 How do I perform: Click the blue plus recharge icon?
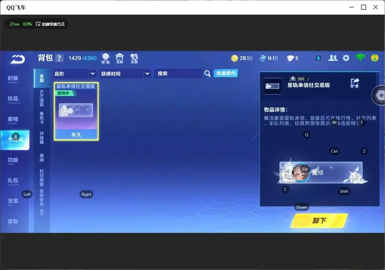pyautogui.click(x=318, y=58)
